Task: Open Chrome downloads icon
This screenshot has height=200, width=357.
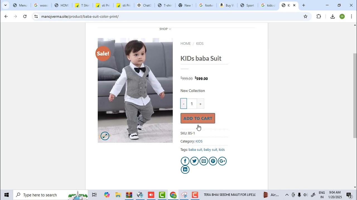Action: click(x=332, y=16)
